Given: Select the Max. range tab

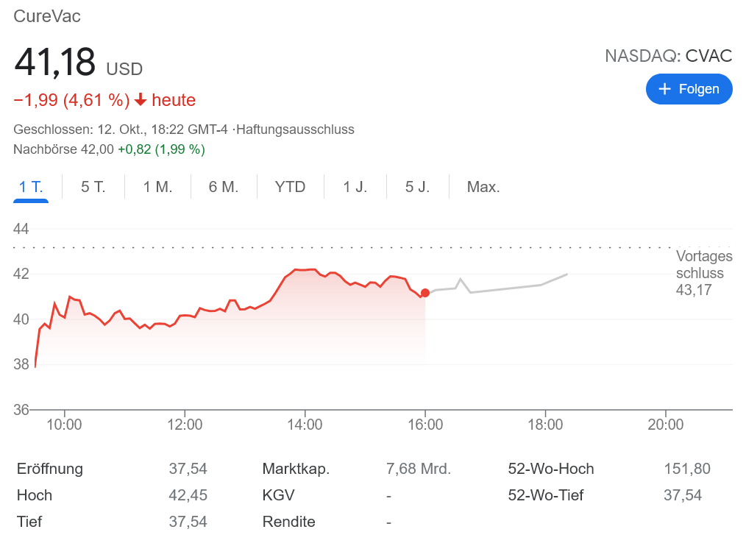Looking at the screenshot, I should [483, 187].
